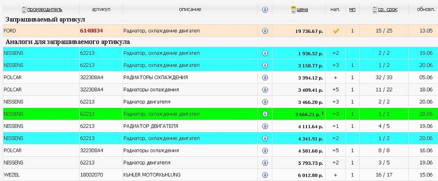
Task: Select the price 4 111.64 р.
Action: pos(310,127)
